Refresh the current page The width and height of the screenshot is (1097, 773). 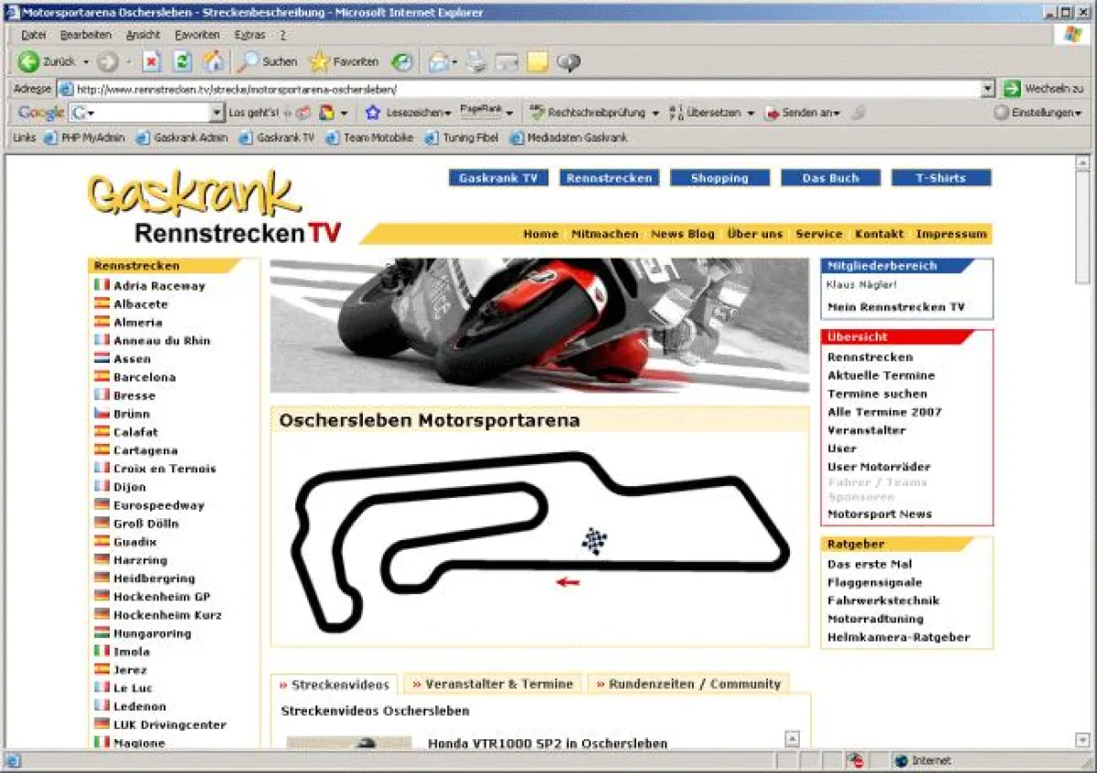[182, 62]
